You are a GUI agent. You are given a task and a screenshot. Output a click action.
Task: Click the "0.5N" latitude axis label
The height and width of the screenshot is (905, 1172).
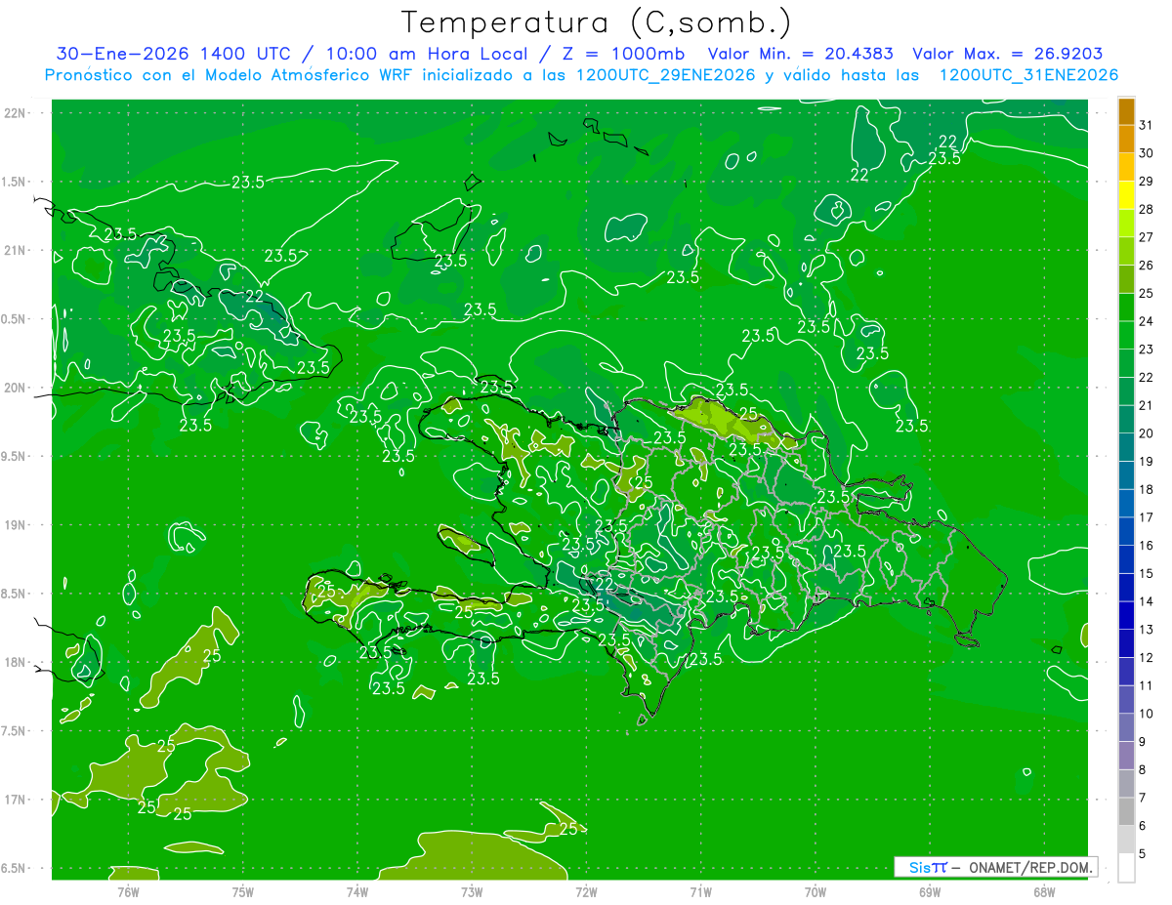pos(15,319)
